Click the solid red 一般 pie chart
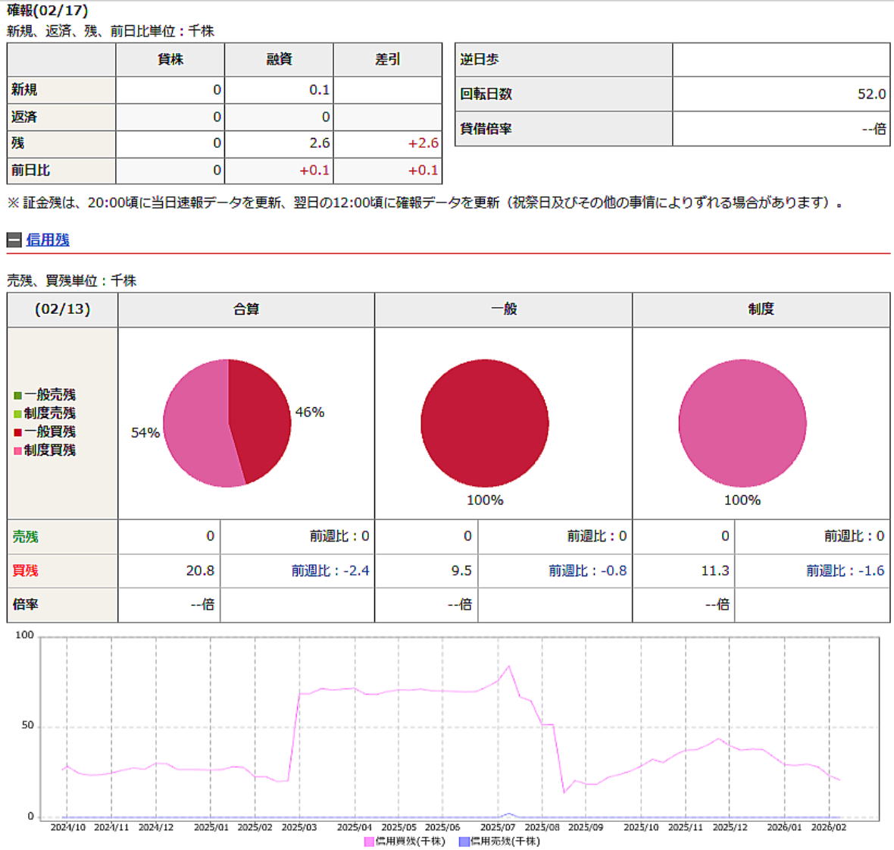 pyautogui.click(x=485, y=423)
